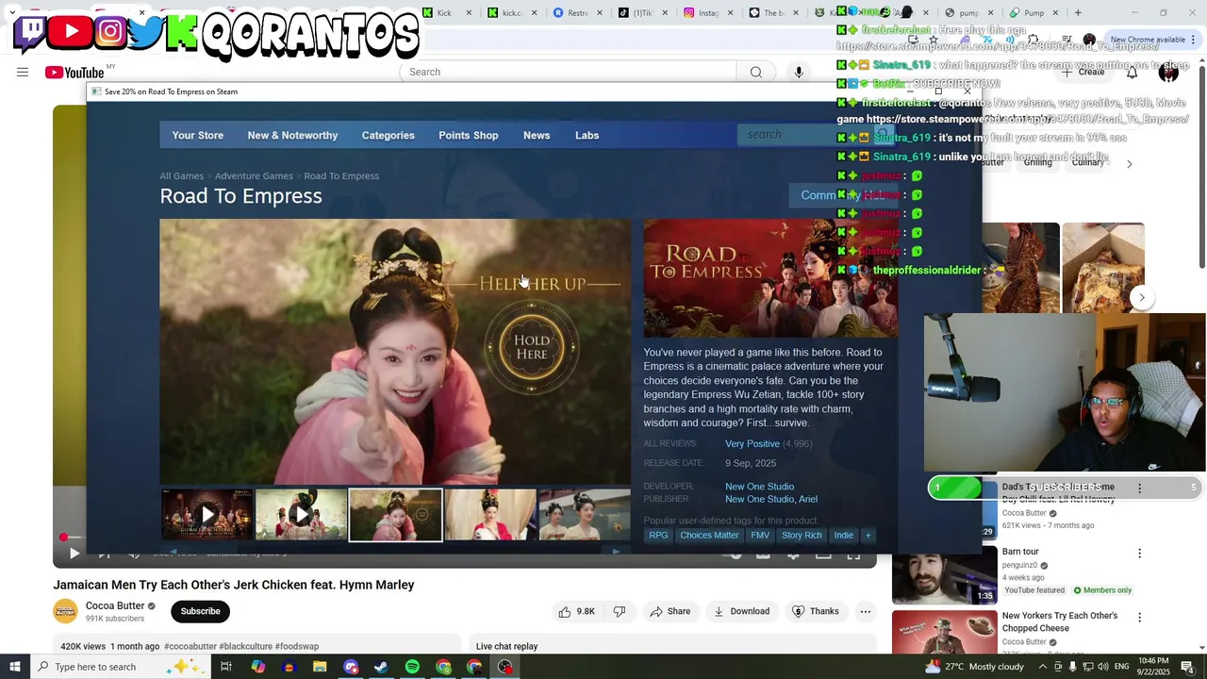This screenshot has height=679, width=1207.
Task: Select the RPG tag
Action: [x=658, y=535]
